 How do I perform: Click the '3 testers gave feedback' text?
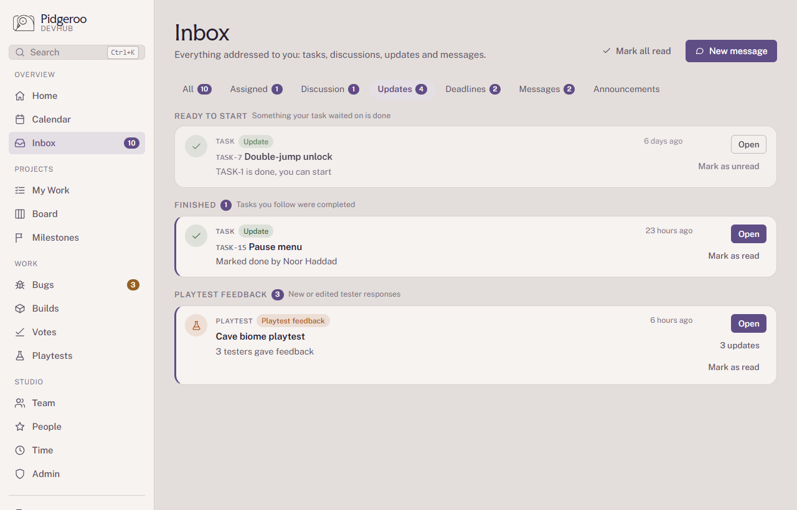coord(265,351)
